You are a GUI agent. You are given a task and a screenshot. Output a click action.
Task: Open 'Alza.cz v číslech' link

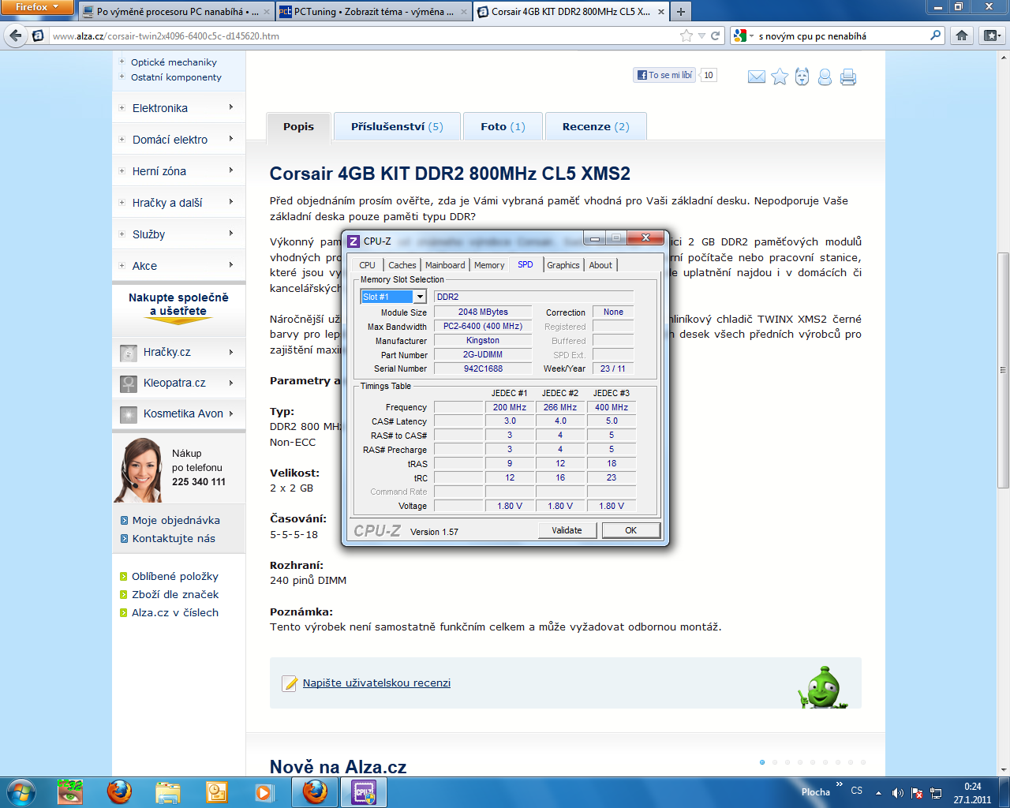[175, 613]
